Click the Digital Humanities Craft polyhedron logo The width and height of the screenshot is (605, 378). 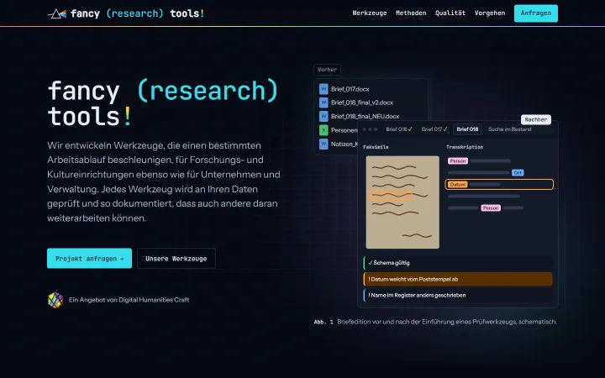(55, 300)
